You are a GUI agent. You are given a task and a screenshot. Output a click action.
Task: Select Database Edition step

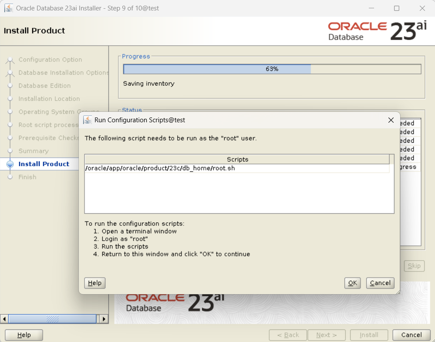coord(44,86)
